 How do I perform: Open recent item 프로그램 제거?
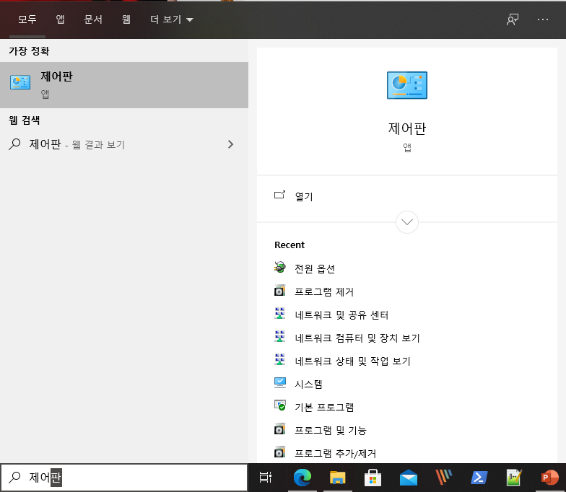(323, 291)
